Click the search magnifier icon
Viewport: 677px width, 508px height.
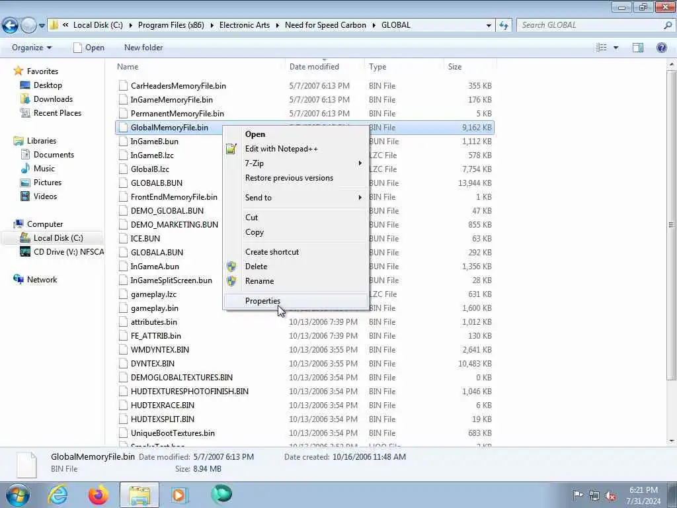tap(668, 25)
